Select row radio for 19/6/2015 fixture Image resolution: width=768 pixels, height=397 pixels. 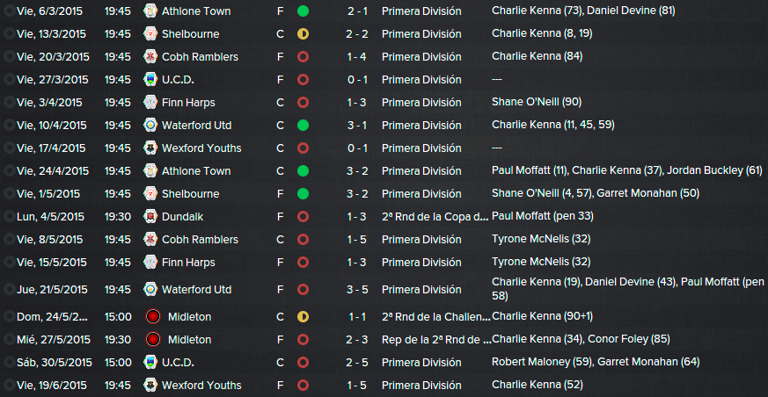point(8,385)
